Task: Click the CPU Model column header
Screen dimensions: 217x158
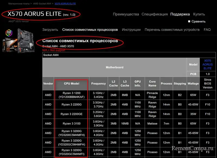Action: (x=71, y=83)
